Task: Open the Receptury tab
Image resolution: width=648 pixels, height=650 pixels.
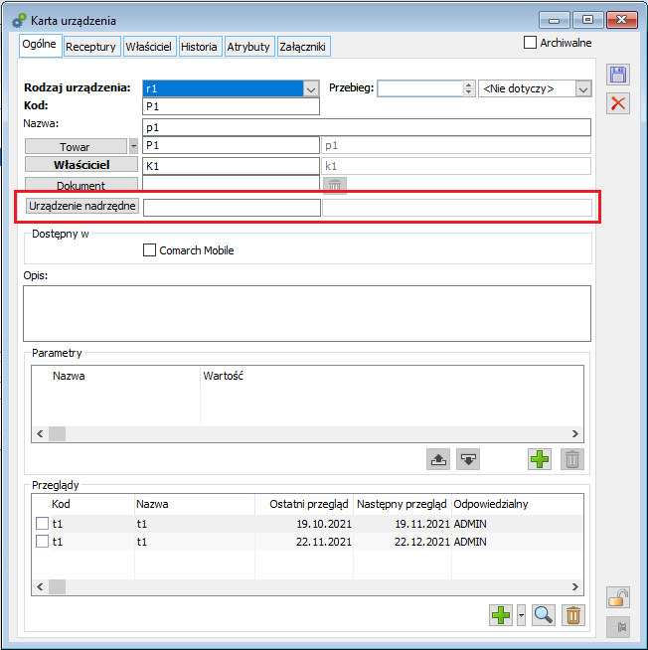Action: point(90,47)
